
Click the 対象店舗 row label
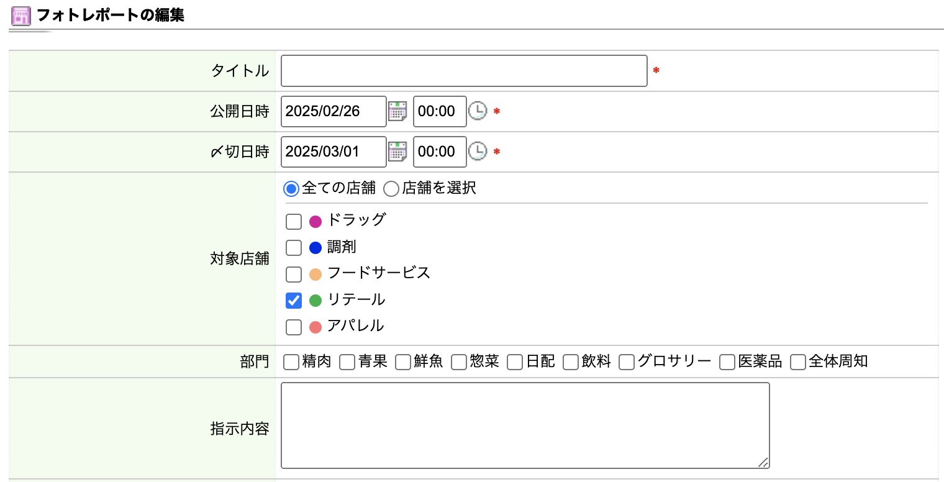(x=240, y=259)
